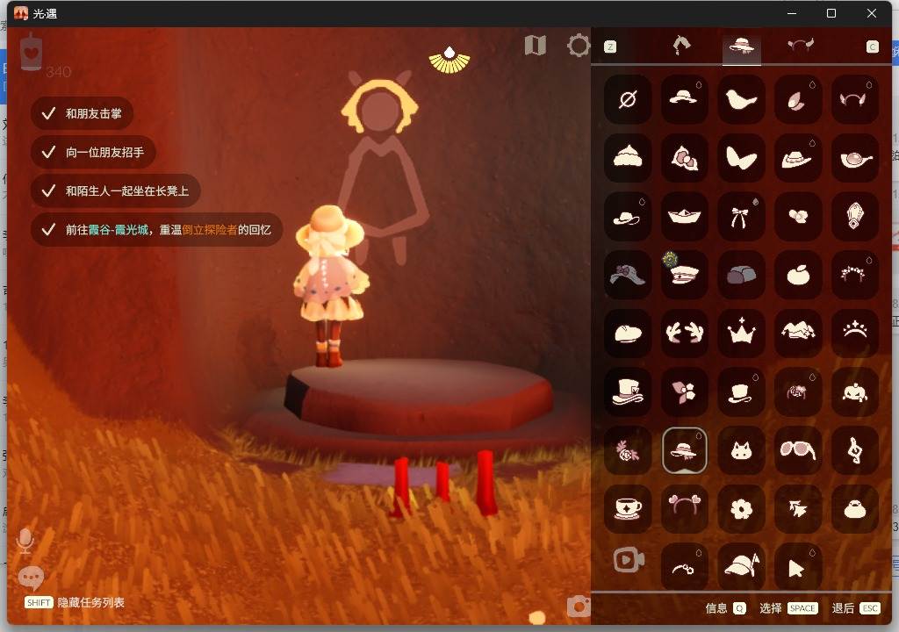Click the 信息 info button

click(725, 608)
